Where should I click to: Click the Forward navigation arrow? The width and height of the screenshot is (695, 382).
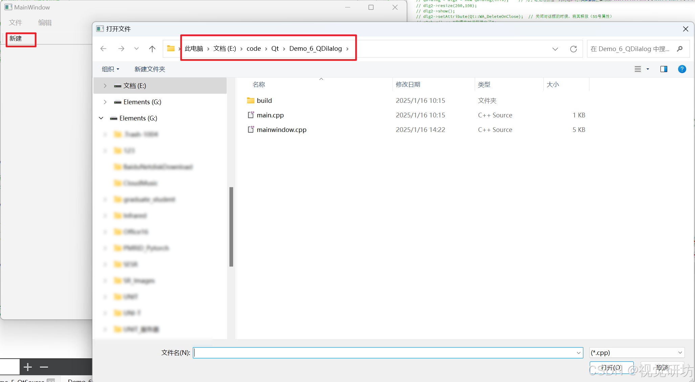(121, 49)
